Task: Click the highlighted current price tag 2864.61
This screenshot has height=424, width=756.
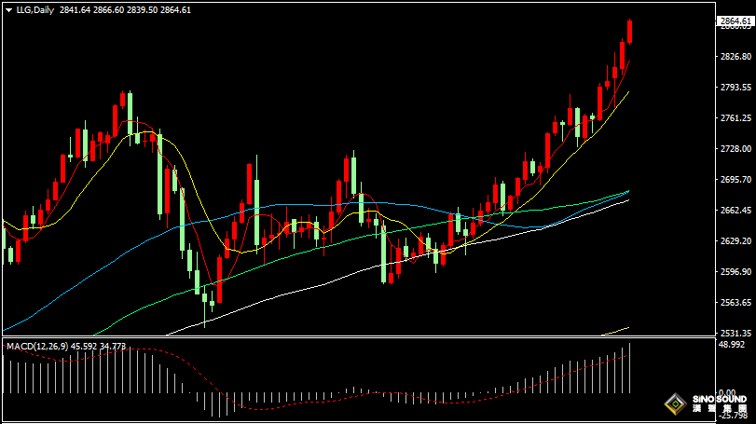Action: (735, 21)
